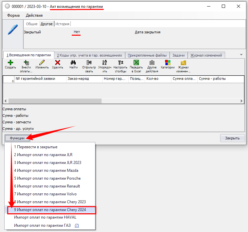Click the Sort A-Z icon
This screenshot has width=248, height=232.
click(x=105, y=62)
